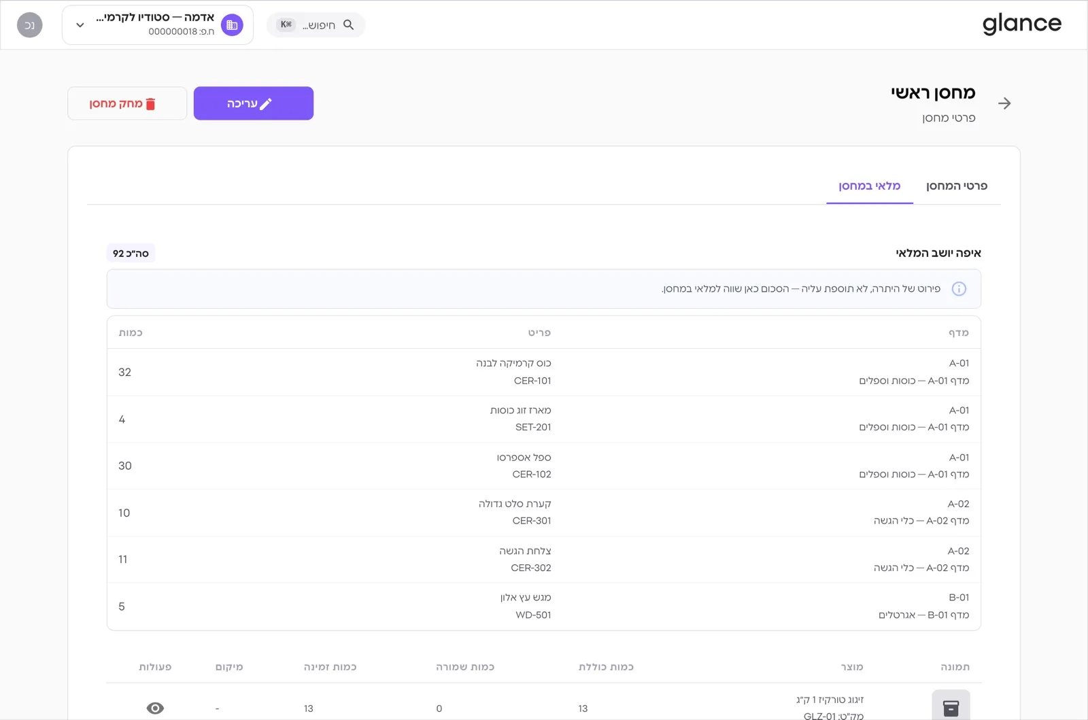Click the פריט column header

(x=539, y=332)
